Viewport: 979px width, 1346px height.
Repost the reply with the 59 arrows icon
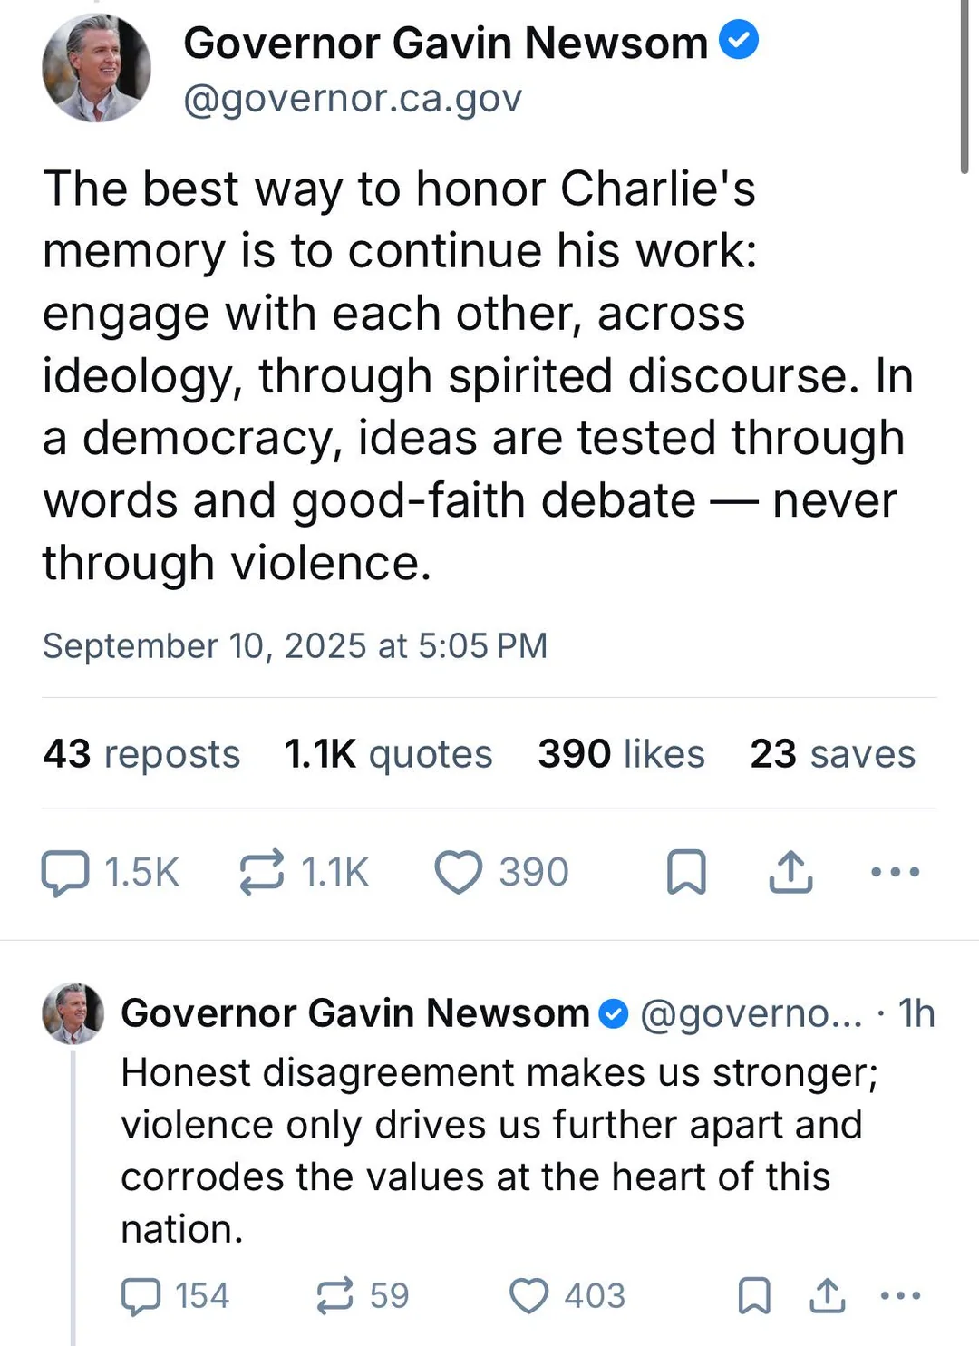(334, 1296)
